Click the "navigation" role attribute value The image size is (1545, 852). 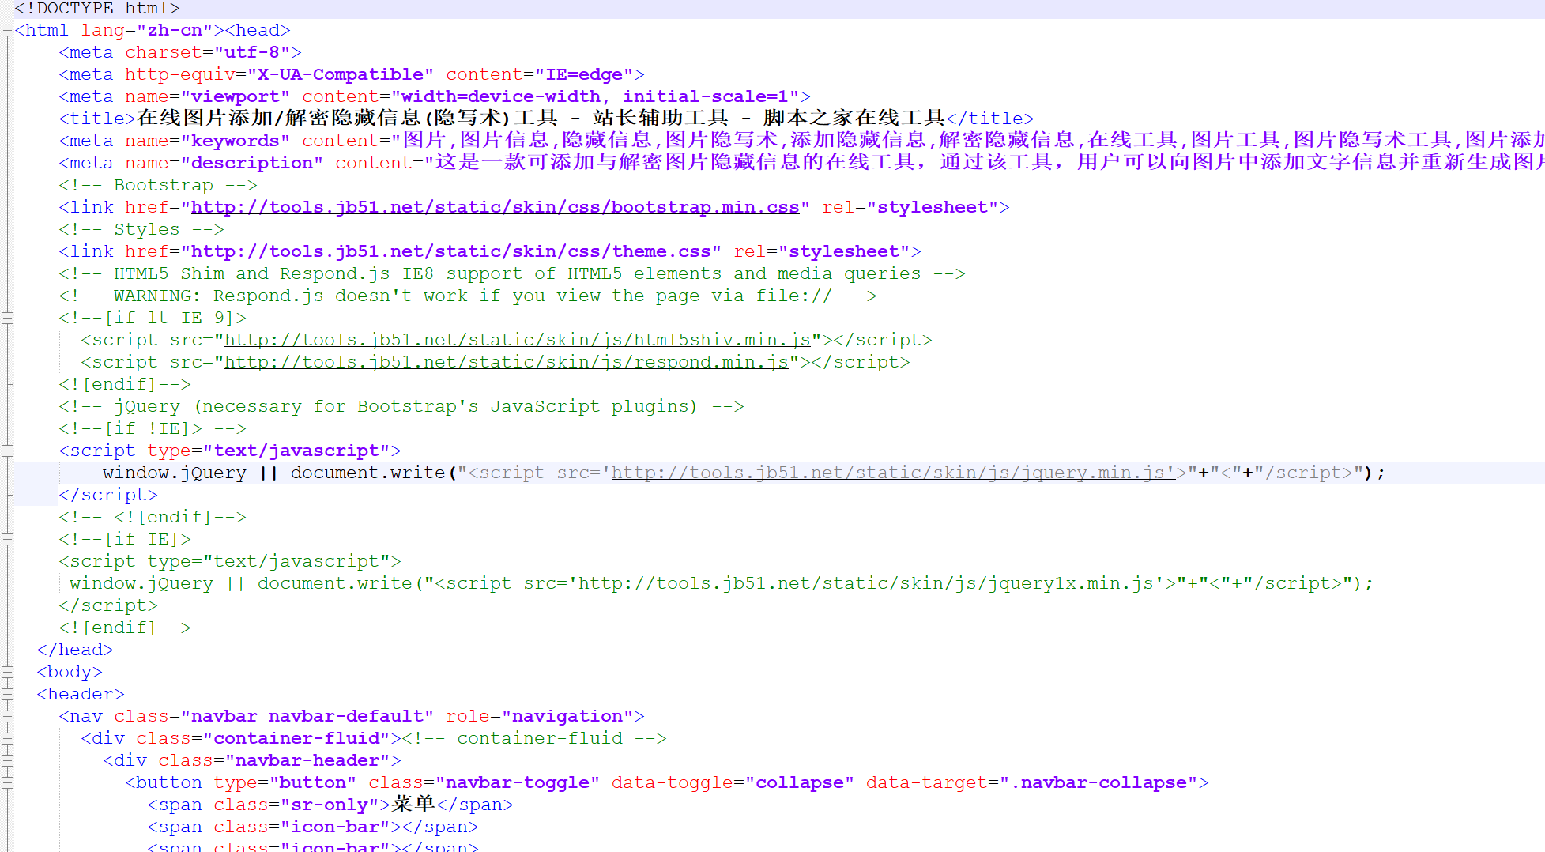[567, 716]
